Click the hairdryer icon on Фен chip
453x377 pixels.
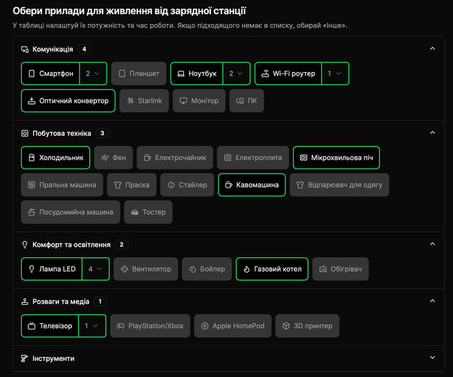[105, 158]
